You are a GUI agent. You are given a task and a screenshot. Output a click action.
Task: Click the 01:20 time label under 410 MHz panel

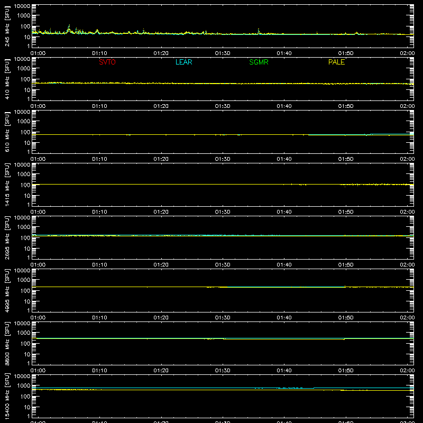coord(161,106)
